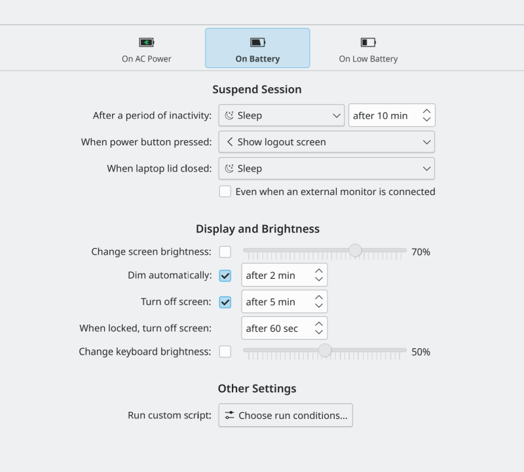Viewport: 524px width, 472px height.
Task: Click the moon icon in laptop lid dropdown
Action: 229,168
